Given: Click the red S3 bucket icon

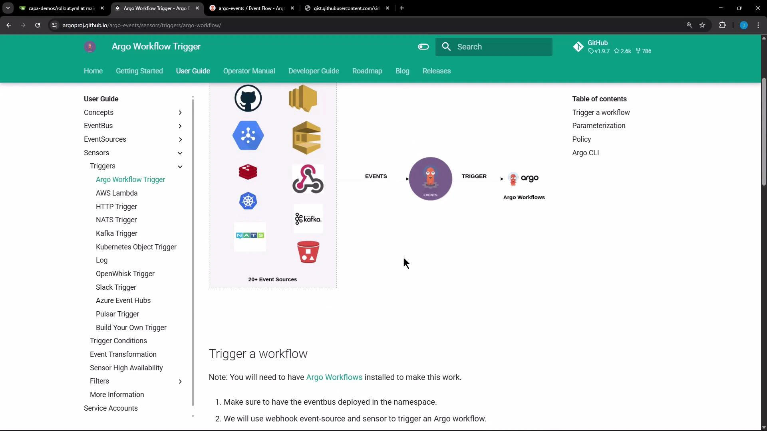Looking at the screenshot, I should coord(308,252).
